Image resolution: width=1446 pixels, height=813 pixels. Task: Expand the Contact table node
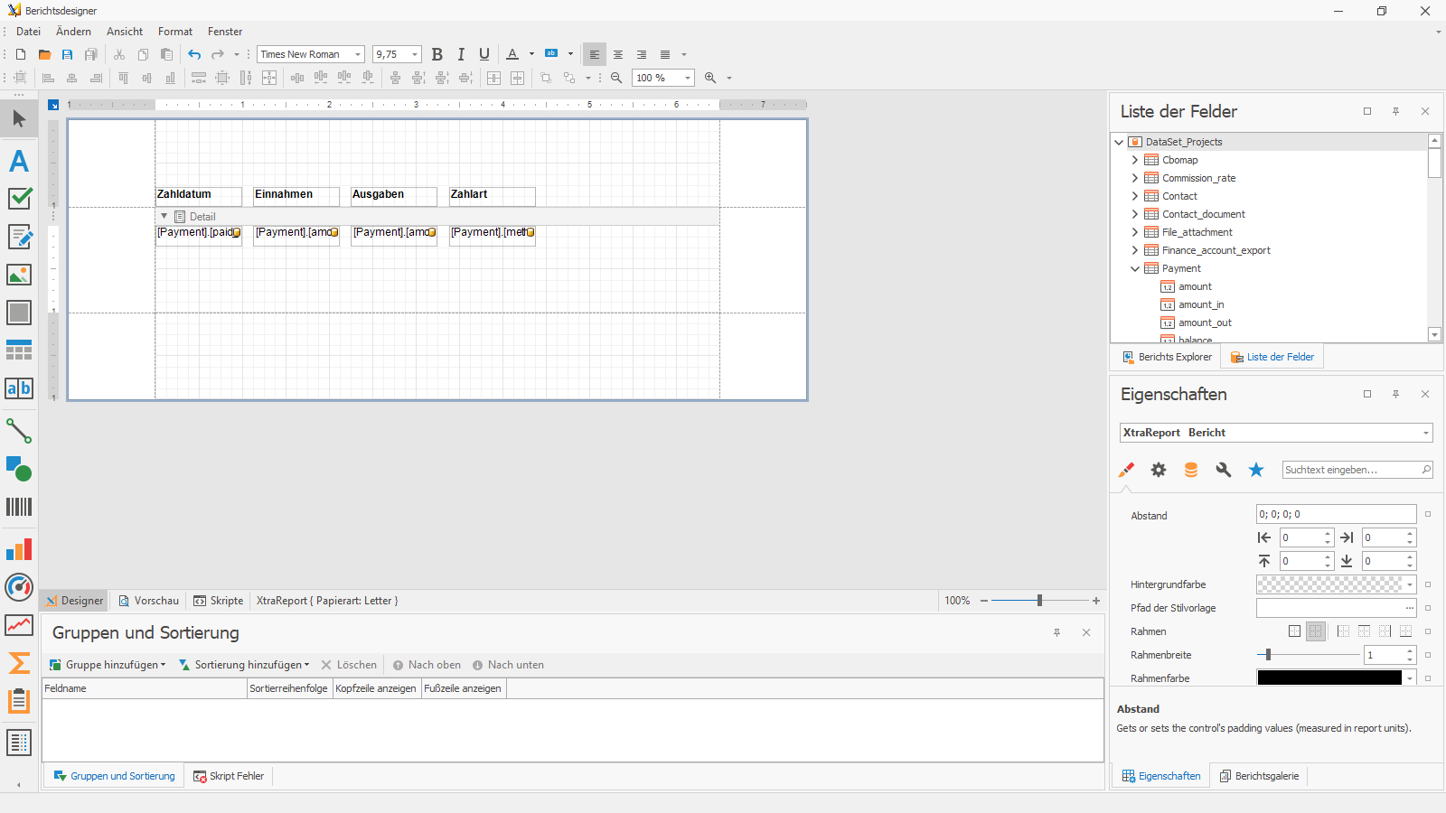pos(1135,196)
